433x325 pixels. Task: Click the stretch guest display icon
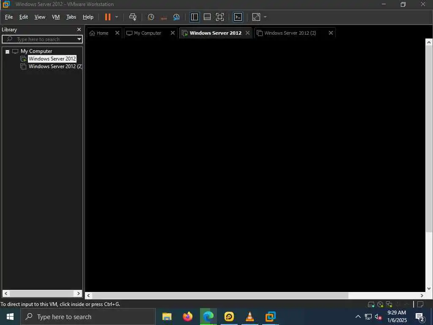pyautogui.click(x=256, y=17)
